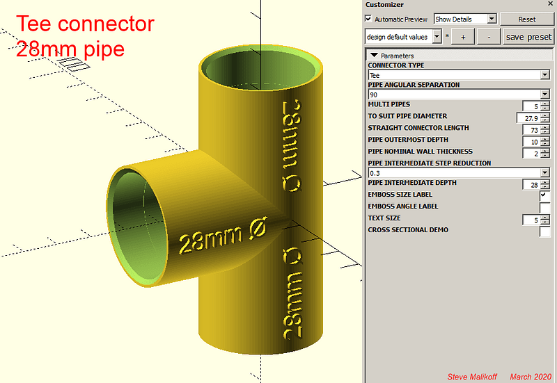Click the Pipe Intermediate Depth field

pos(531,185)
